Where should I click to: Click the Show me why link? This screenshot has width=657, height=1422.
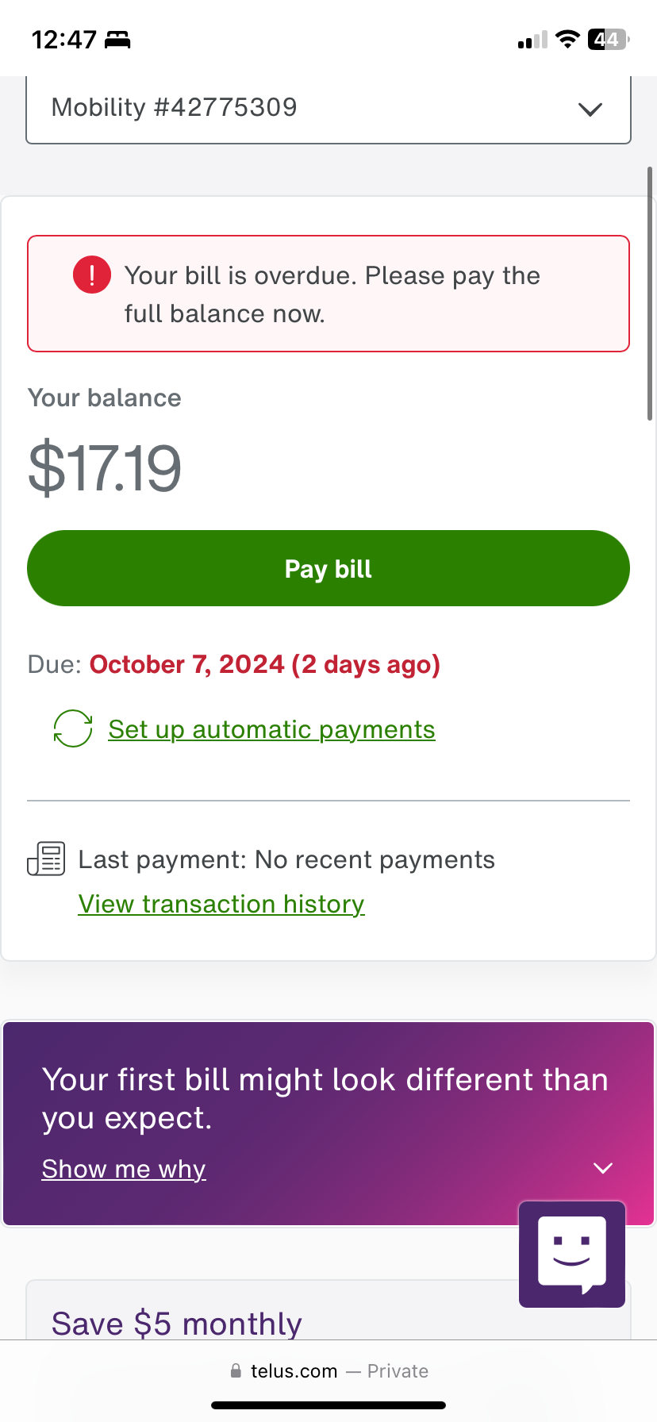(124, 1169)
